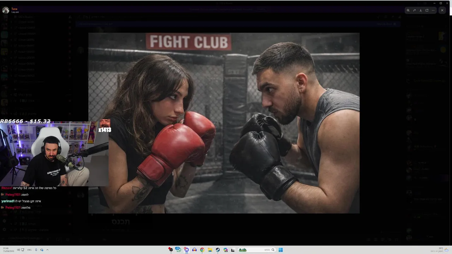
Task: Open the network display tray icon
Action: click(x=23, y=250)
